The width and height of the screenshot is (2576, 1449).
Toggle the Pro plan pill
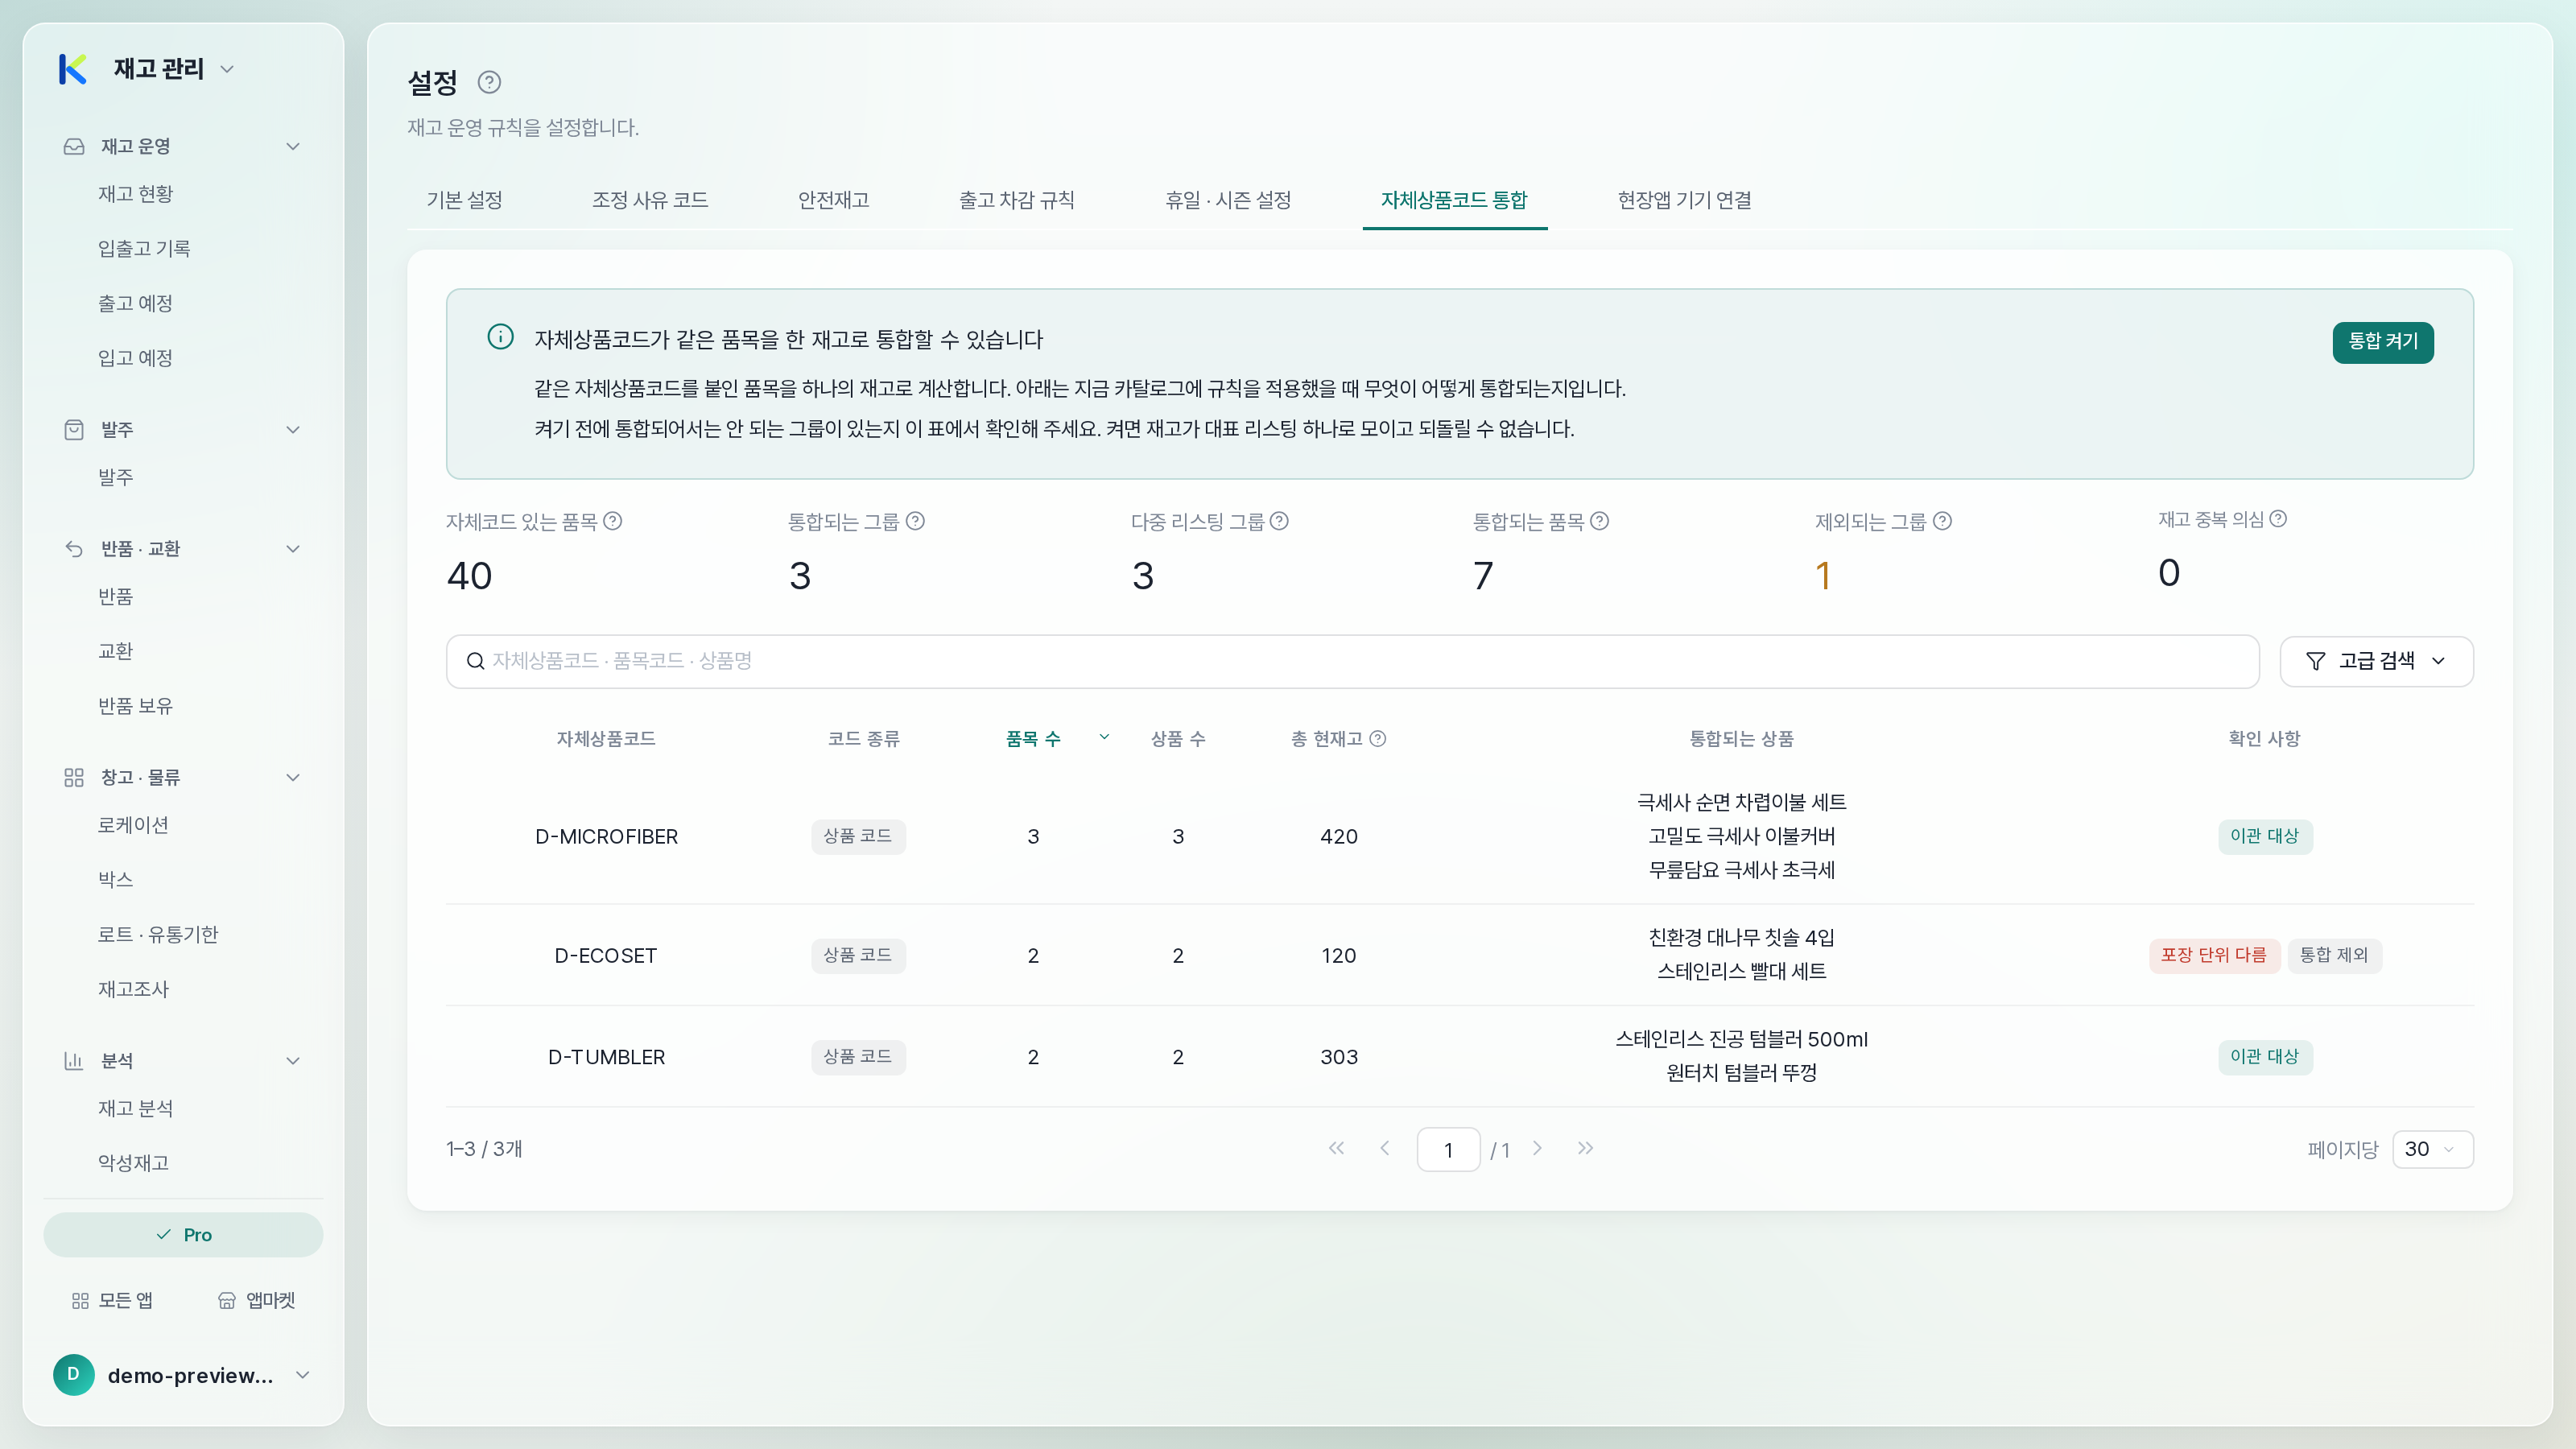[183, 1235]
